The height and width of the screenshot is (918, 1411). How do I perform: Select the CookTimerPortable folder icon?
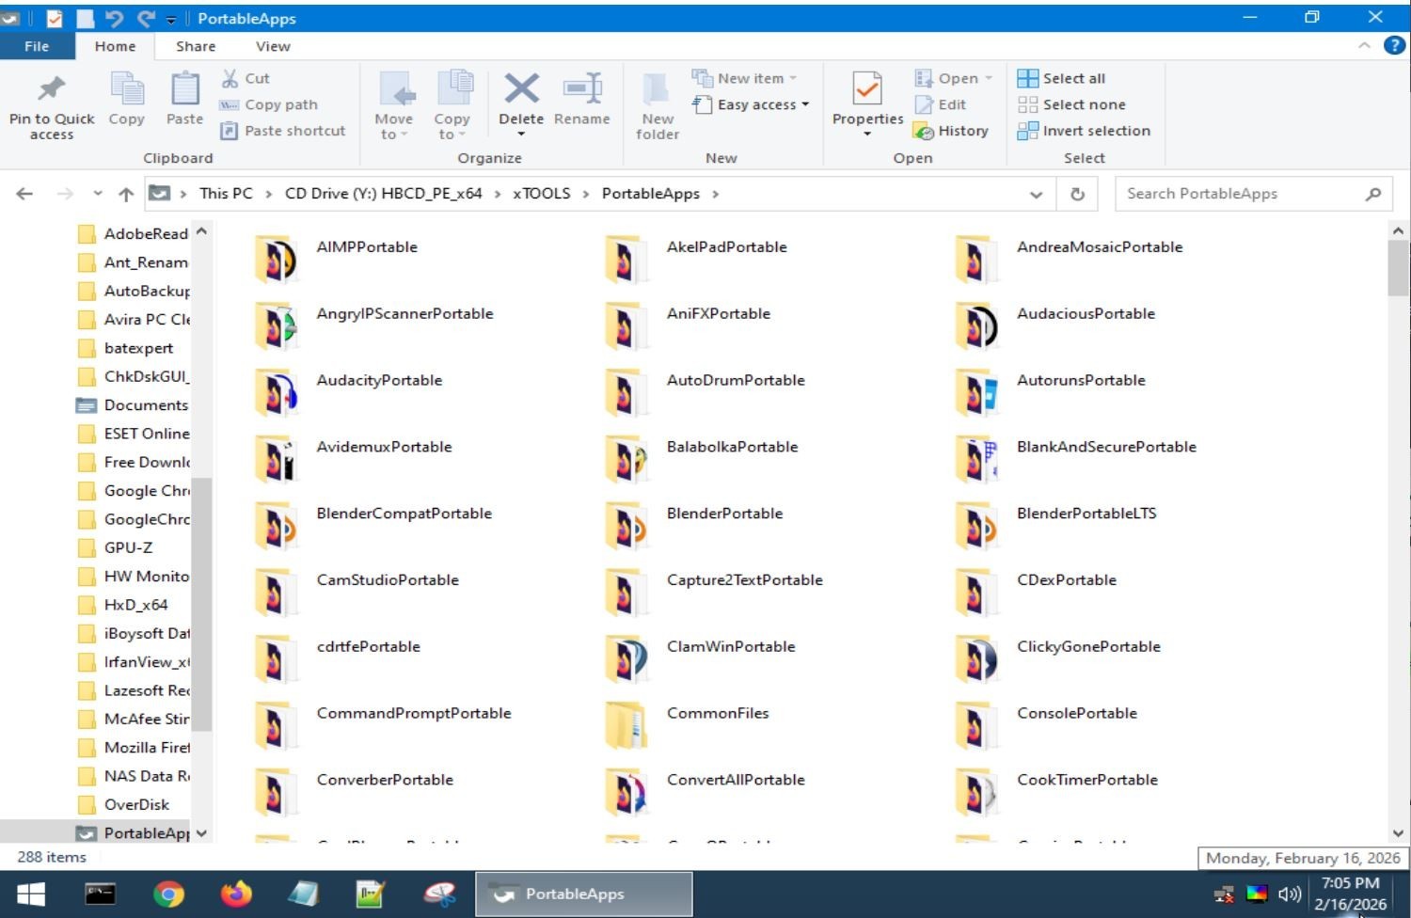pyautogui.click(x=975, y=793)
